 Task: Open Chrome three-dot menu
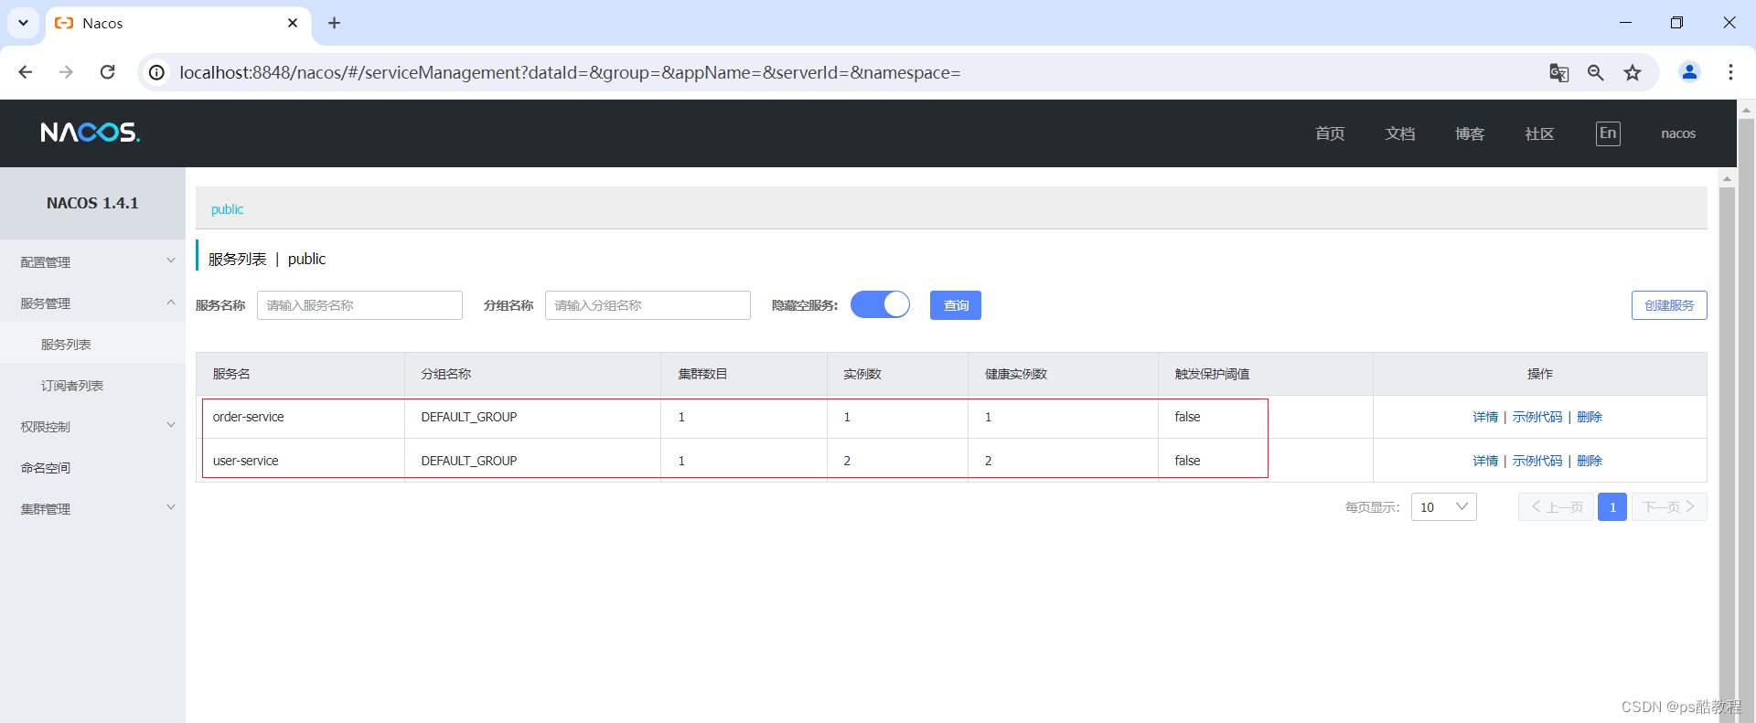[1730, 72]
